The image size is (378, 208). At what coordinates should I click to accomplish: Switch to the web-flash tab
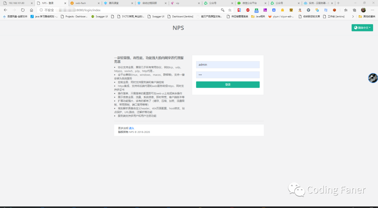coord(85,3)
